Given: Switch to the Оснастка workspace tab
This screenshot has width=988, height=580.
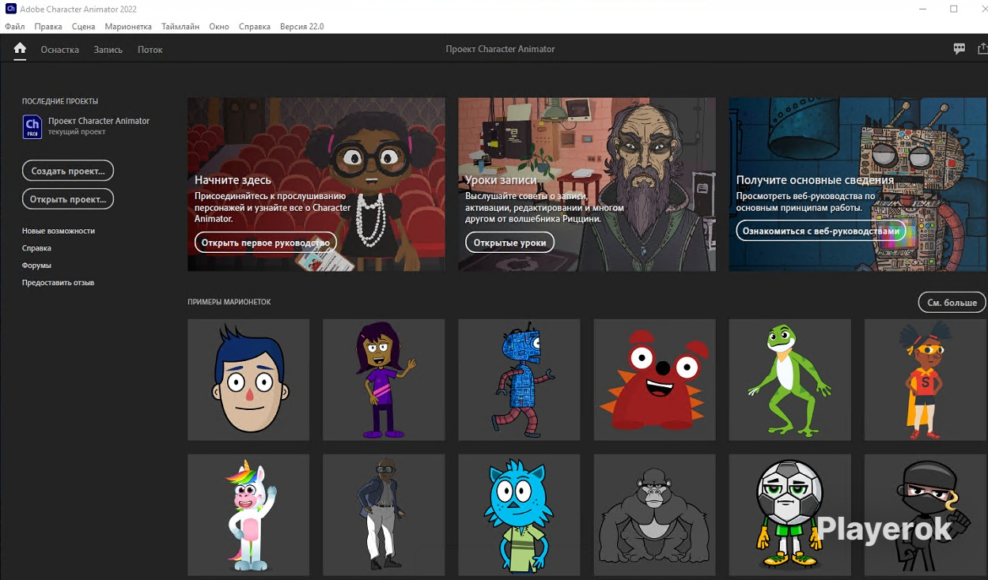Looking at the screenshot, I should click(x=60, y=49).
